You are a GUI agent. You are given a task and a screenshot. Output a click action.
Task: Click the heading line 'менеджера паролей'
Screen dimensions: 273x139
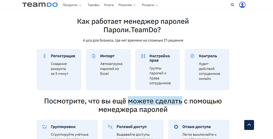click(133, 110)
